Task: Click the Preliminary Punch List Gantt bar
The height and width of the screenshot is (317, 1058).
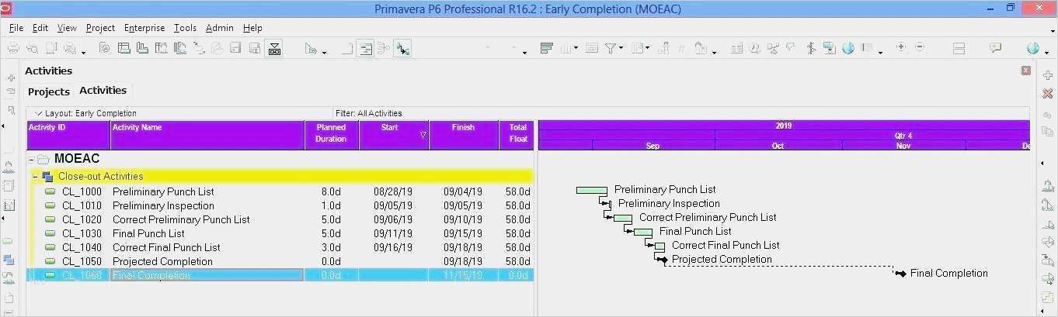Action: (591, 190)
